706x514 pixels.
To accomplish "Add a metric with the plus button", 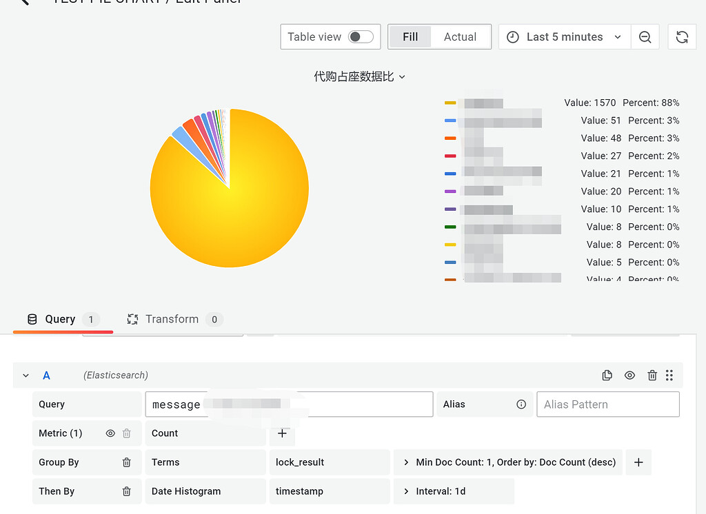I will [x=281, y=433].
